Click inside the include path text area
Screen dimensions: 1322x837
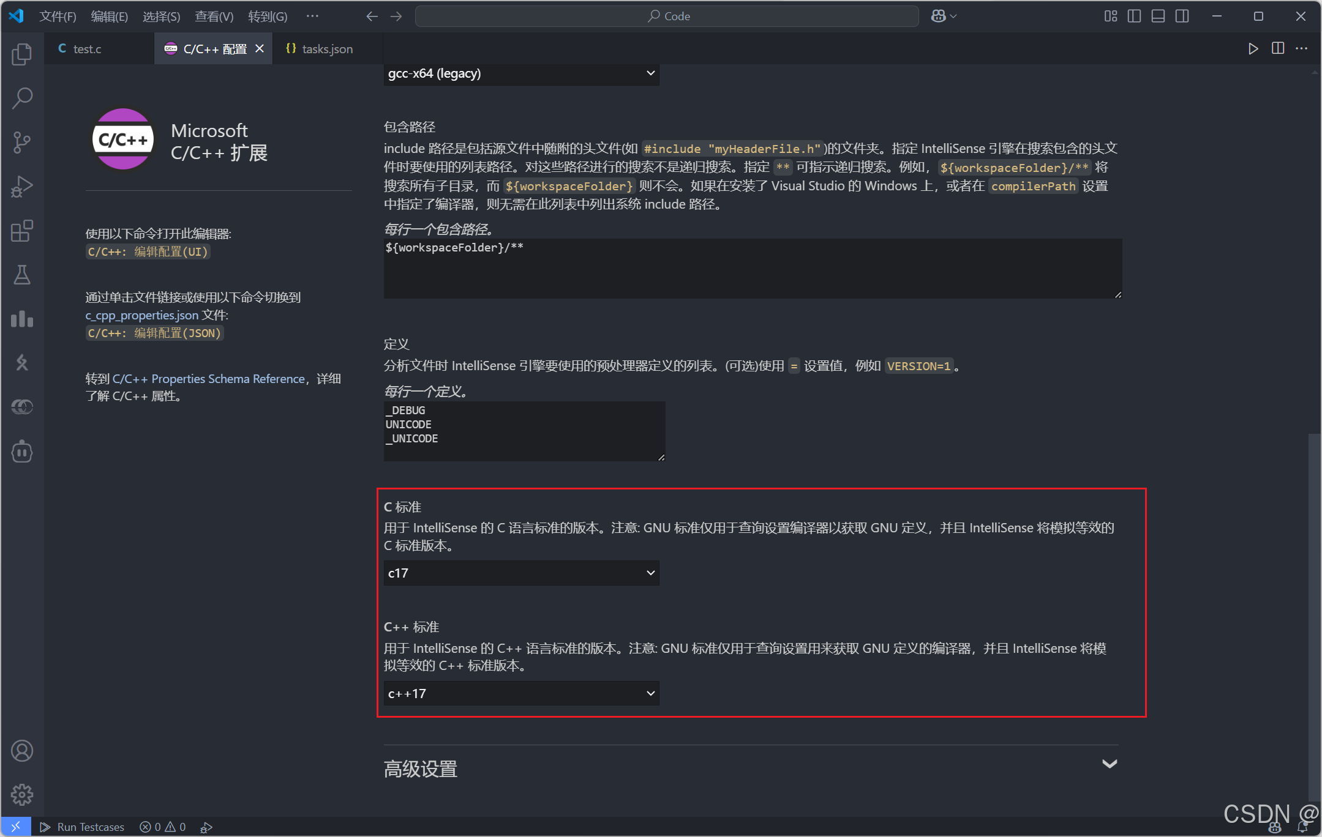(x=752, y=269)
